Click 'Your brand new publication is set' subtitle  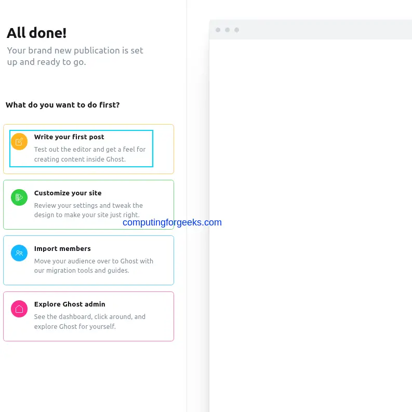coord(75,56)
